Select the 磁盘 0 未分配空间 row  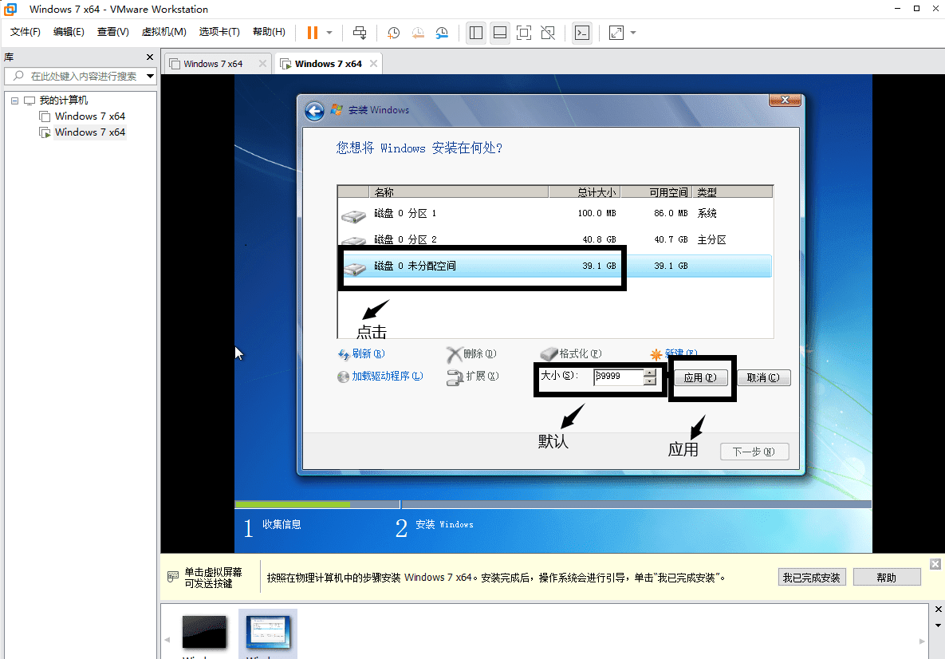(x=554, y=266)
